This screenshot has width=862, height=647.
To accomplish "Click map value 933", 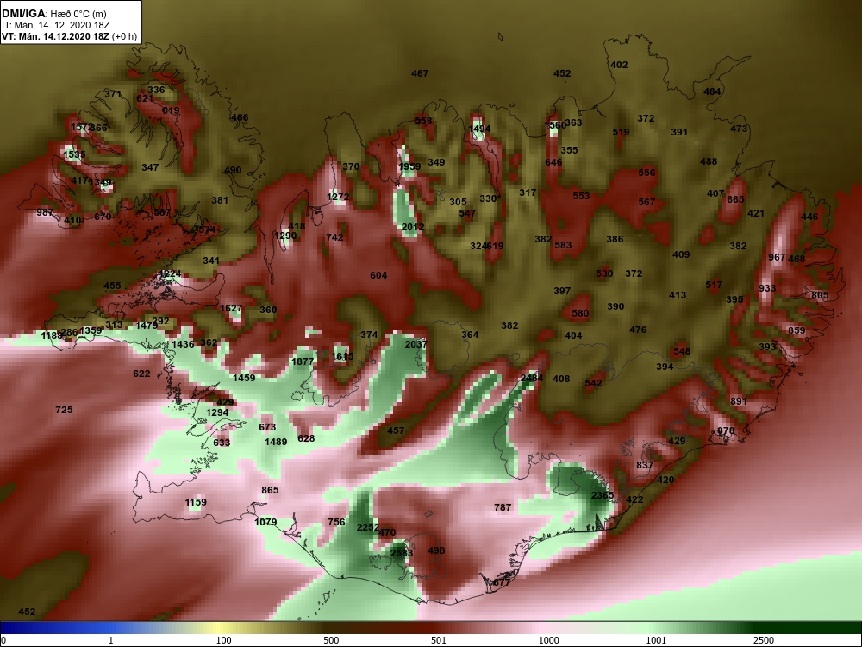I will click(x=767, y=288).
